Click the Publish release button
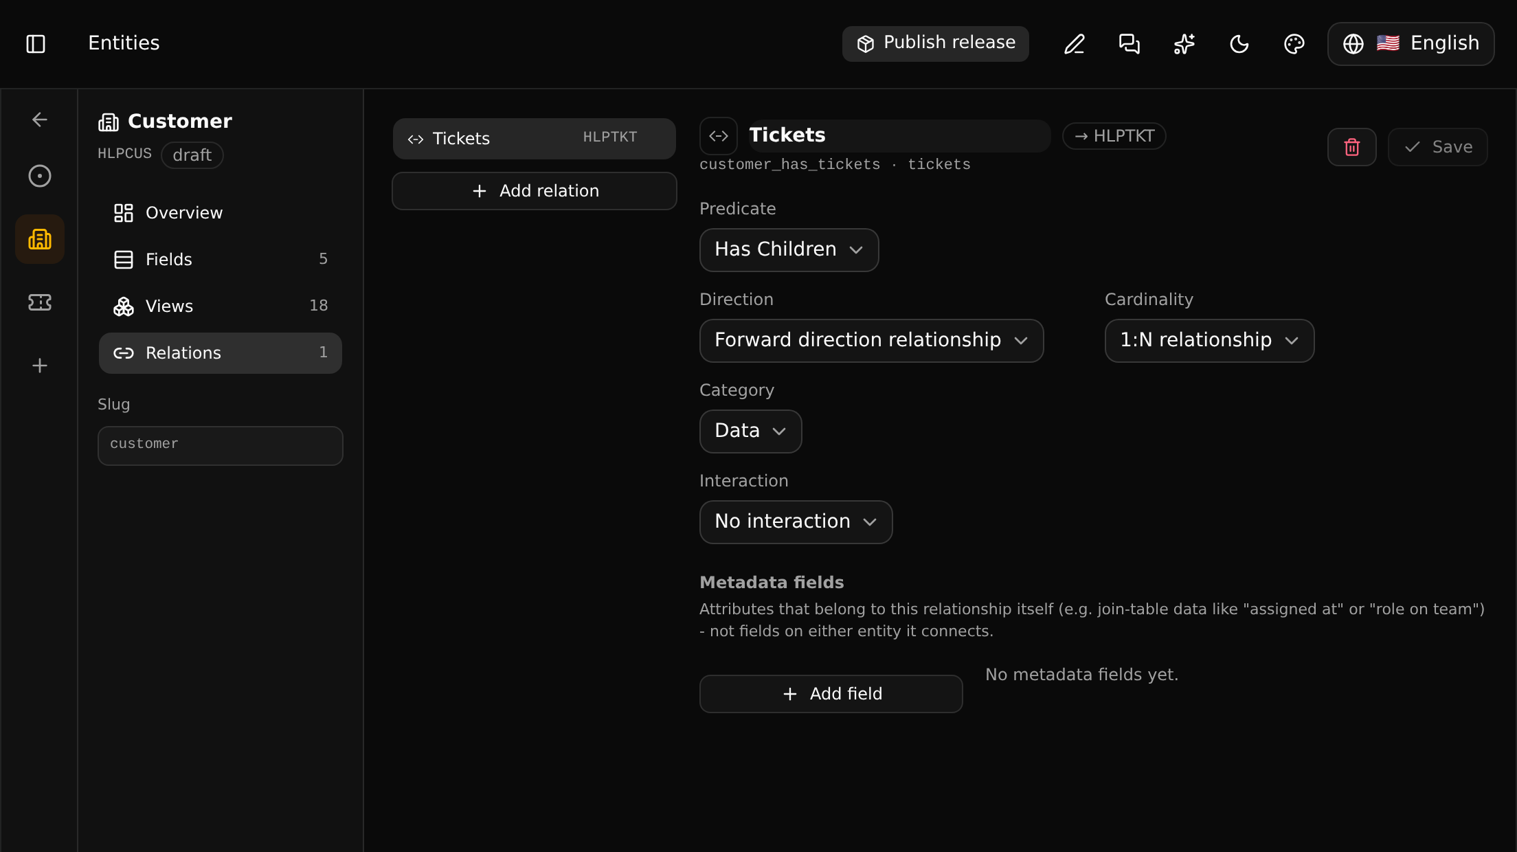The image size is (1517, 852). coord(936,44)
